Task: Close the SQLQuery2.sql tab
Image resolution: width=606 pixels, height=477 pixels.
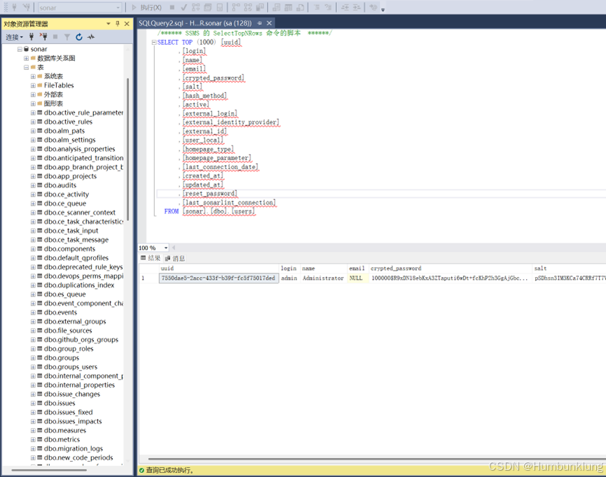Action: point(270,23)
